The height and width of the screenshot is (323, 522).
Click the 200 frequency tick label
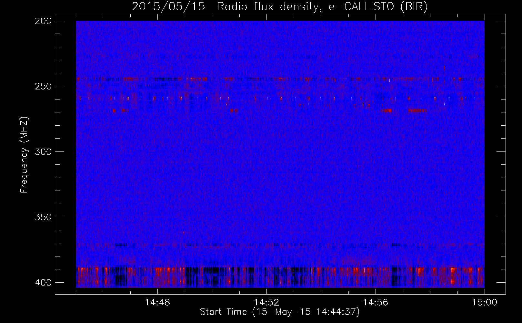(43, 21)
